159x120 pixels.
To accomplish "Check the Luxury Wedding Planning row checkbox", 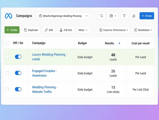I will (x=7, y=57).
